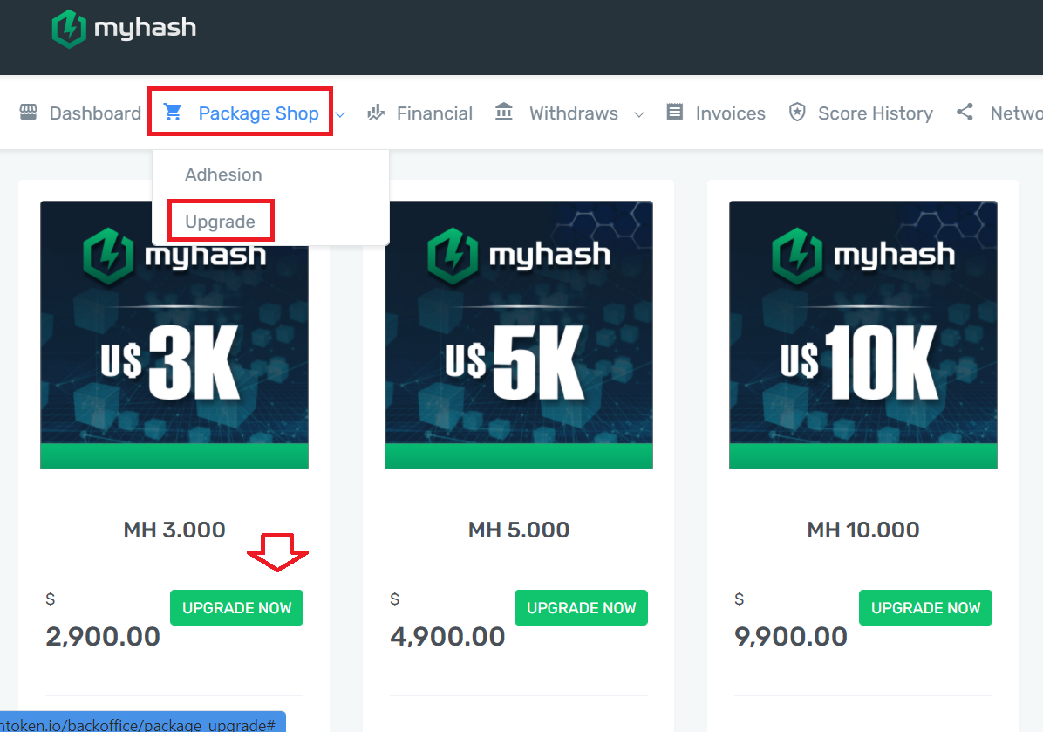The height and width of the screenshot is (732, 1043).
Task: Click the Withdraws bank icon
Action: tap(504, 112)
